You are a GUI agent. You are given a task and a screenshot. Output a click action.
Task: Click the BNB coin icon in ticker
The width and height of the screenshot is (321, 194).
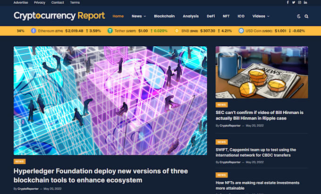click(x=177, y=31)
